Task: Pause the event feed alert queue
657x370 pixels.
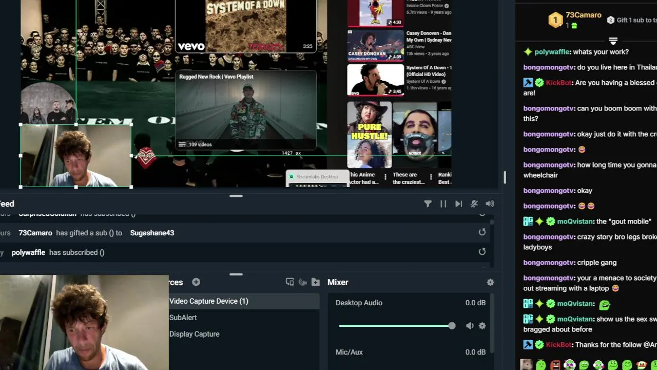Action: point(443,204)
